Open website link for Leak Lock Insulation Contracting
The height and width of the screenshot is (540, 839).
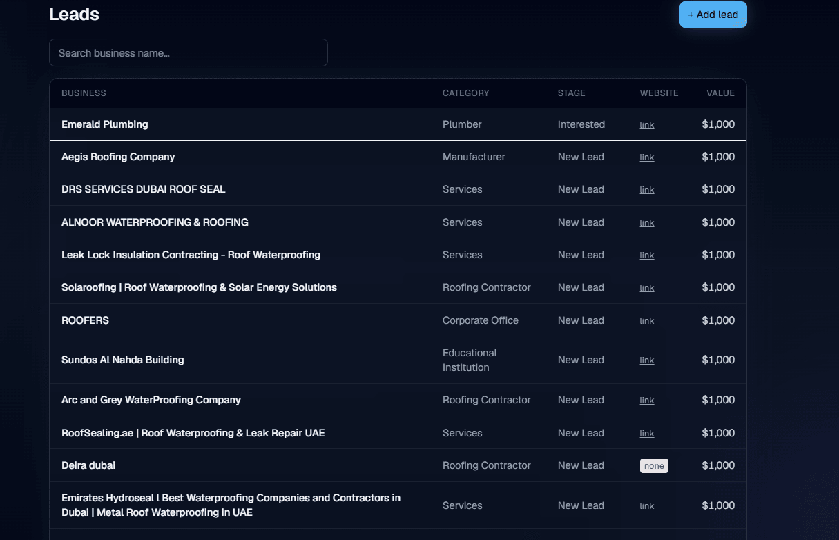(647, 255)
